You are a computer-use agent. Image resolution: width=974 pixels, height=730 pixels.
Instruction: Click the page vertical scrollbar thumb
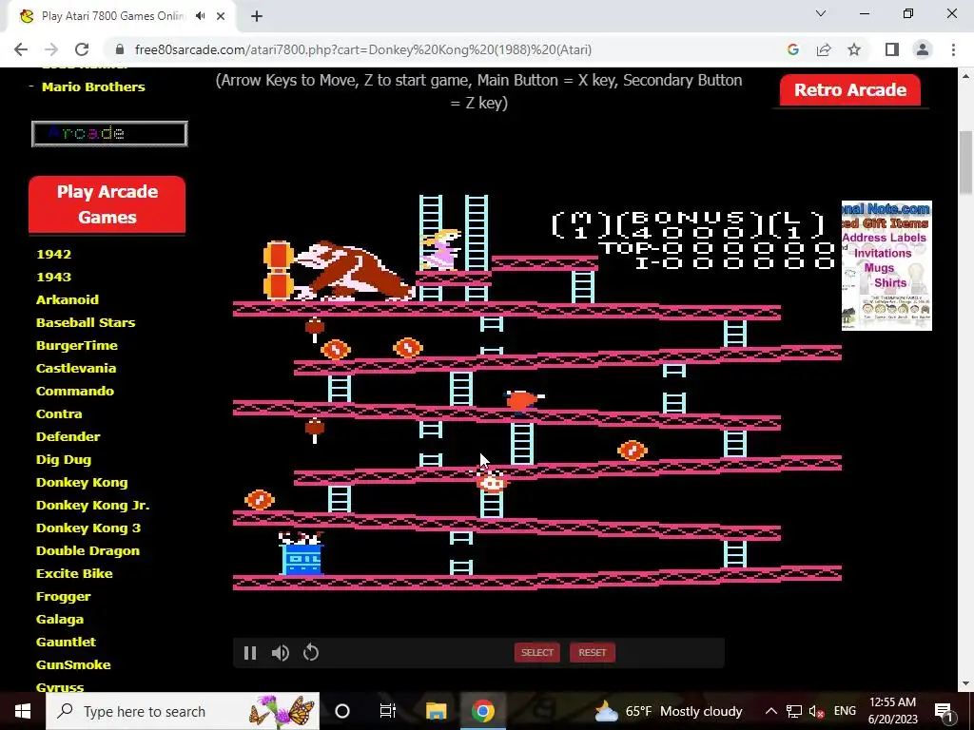pyautogui.click(x=965, y=163)
